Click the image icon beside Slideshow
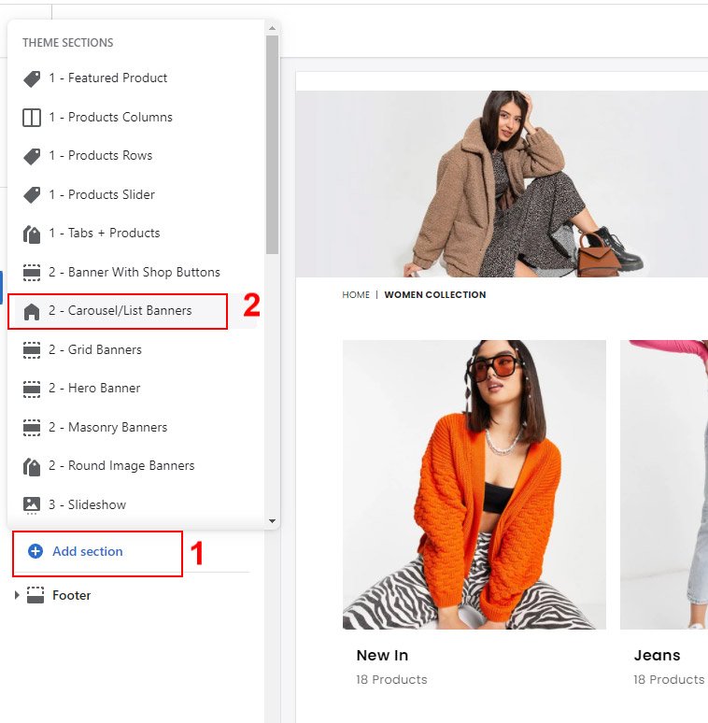Image resolution: width=708 pixels, height=723 pixels. click(32, 505)
